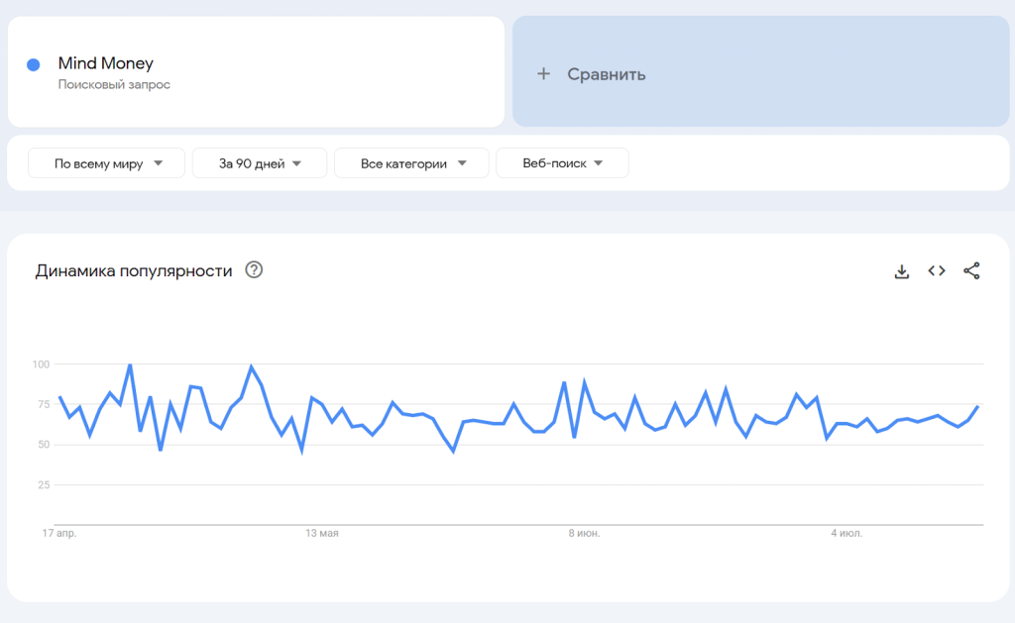The width and height of the screenshot is (1015, 623).
Task: Click the Поисковый запрос label under Mind Money
Action: point(114,85)
